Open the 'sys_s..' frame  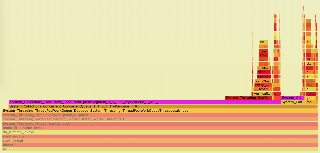pyautogui.click(x=264, y=76)
